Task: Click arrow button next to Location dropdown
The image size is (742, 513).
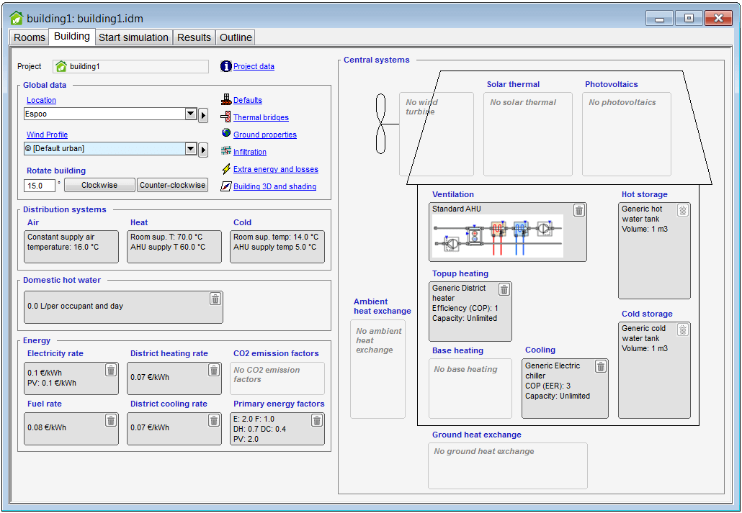Action: (x=203, y=114)
